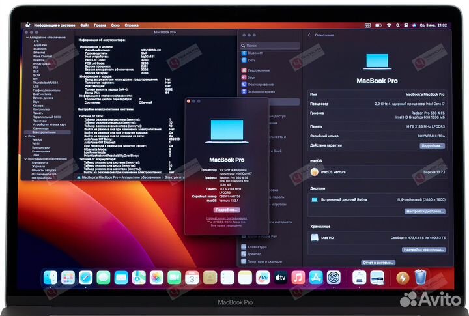This screenshot has width=469, height=316.
Task: Select Bluetooth in the hardware tree
Action: tap(40, 49)
